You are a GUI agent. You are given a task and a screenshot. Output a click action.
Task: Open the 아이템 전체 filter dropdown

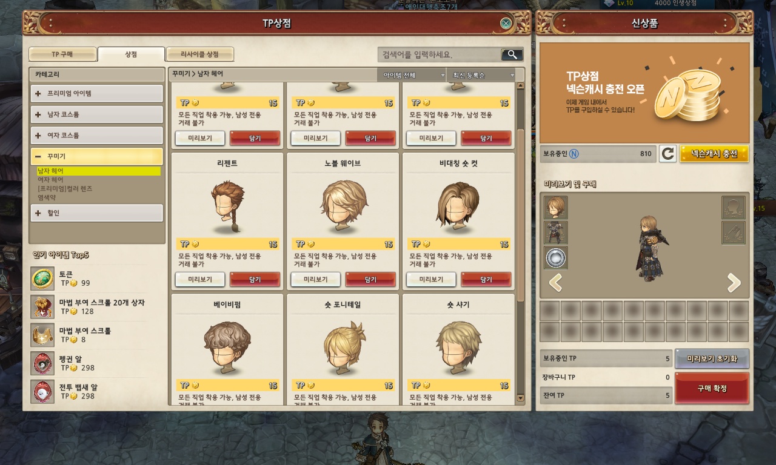tap(412, 75)
